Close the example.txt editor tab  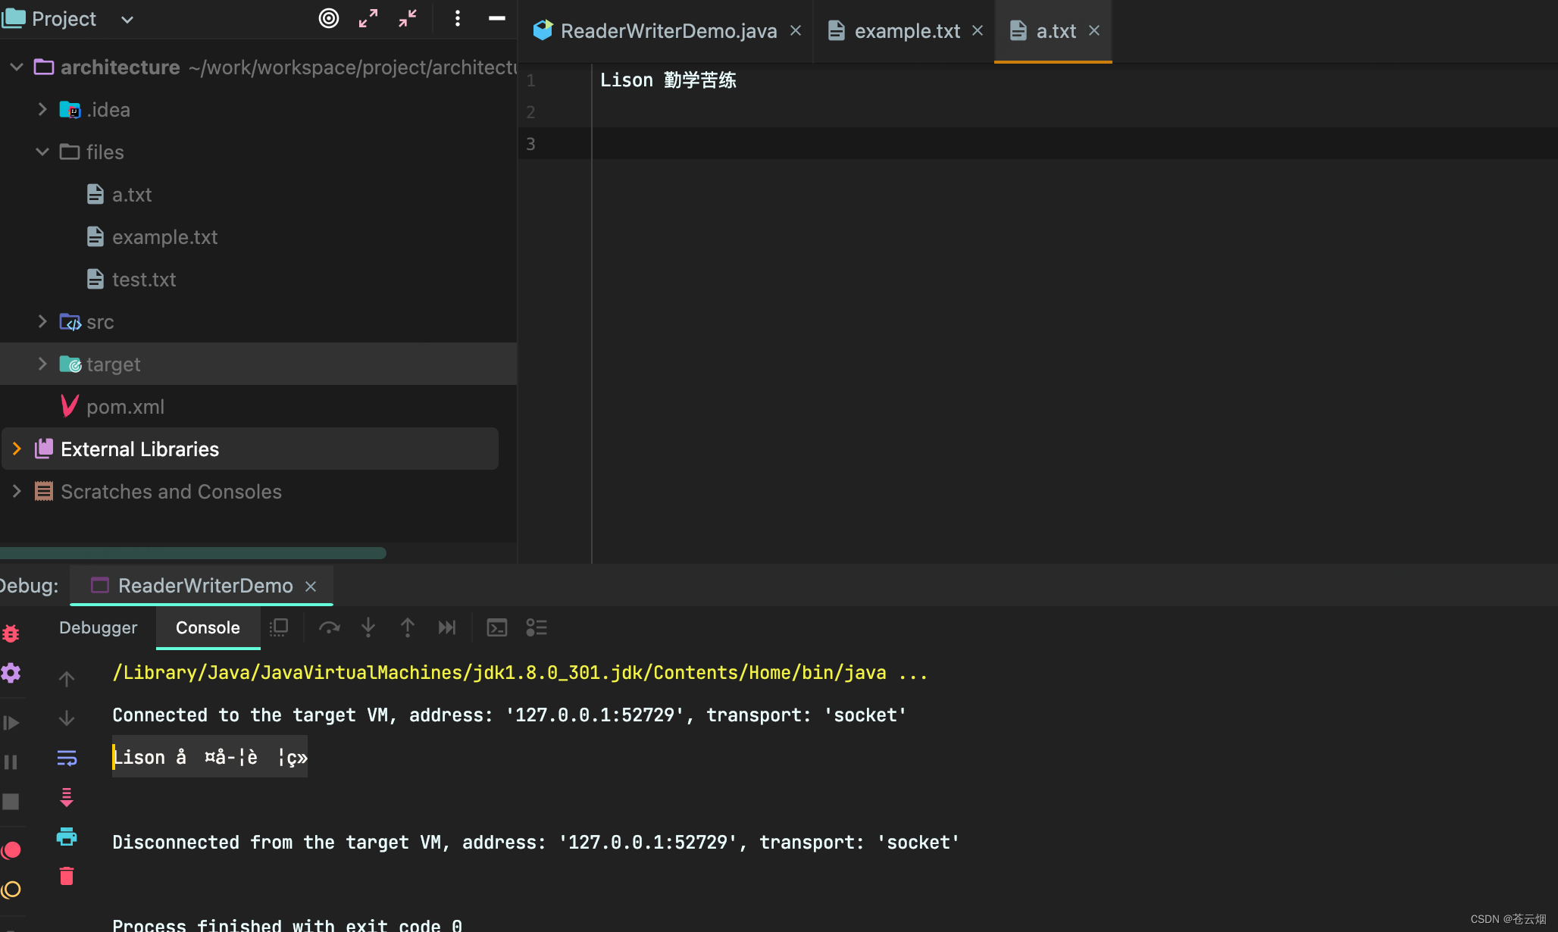point(978,31)
